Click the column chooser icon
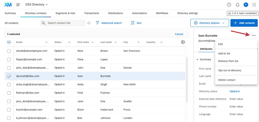The width and height of the screenshot is (259, 122). 183,42
